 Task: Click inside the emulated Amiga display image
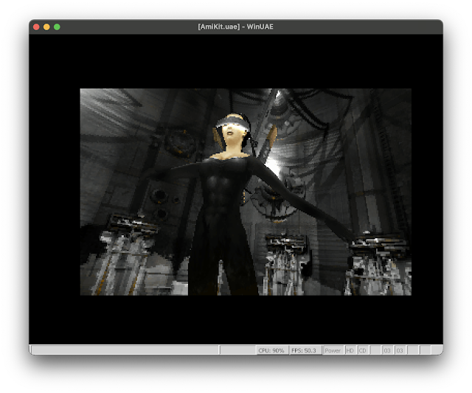tap(246, 192)
